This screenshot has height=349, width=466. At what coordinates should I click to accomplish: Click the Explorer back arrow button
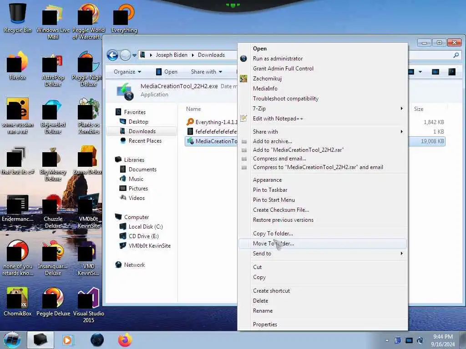(113, 55)
